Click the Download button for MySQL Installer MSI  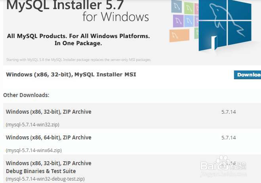[x=248, y=75]
